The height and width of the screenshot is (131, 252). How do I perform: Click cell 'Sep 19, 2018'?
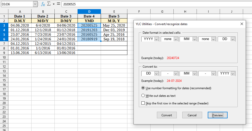pyautogui.click(x=114, y=39)
